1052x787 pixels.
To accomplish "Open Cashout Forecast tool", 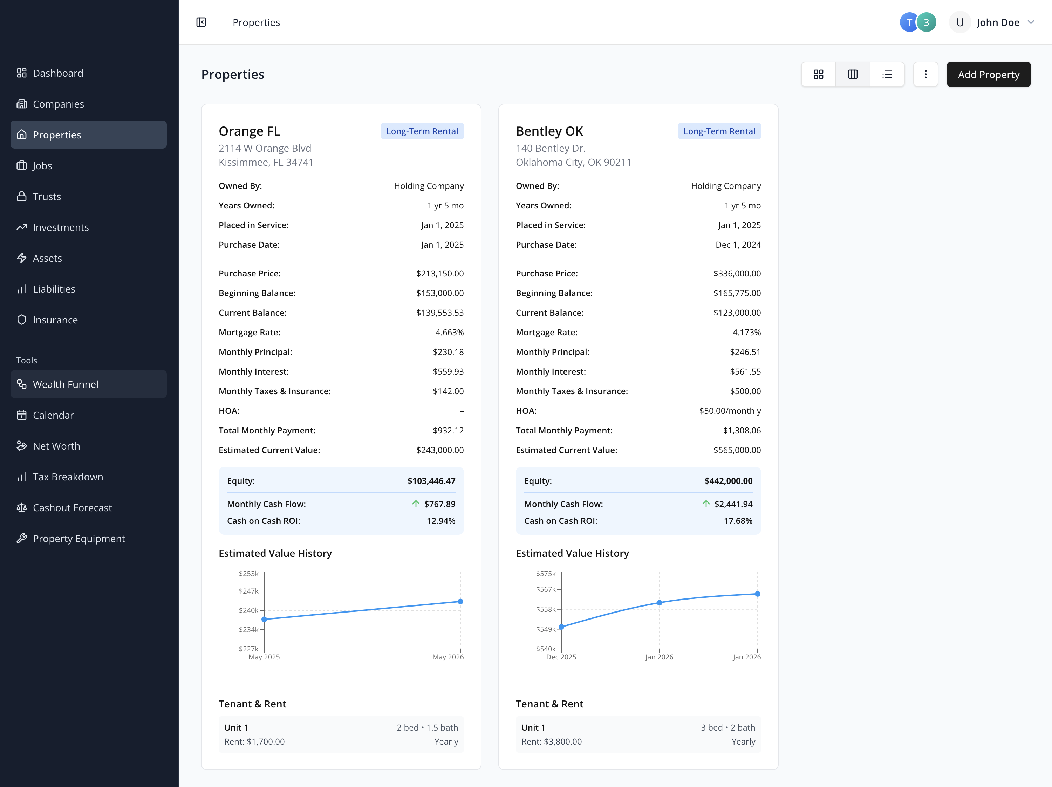I will [88, 507].
